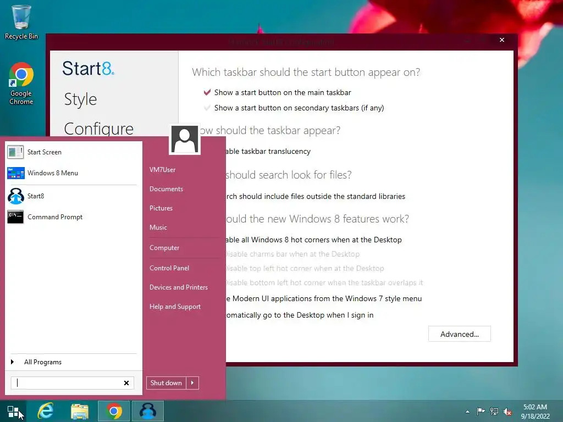Open Google Chrome desktop shortcut

[21, 84]
